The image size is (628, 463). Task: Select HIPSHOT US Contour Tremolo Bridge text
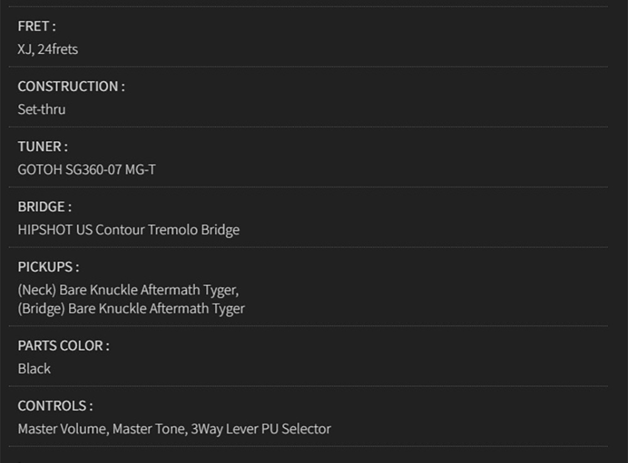tap(129, 230)
